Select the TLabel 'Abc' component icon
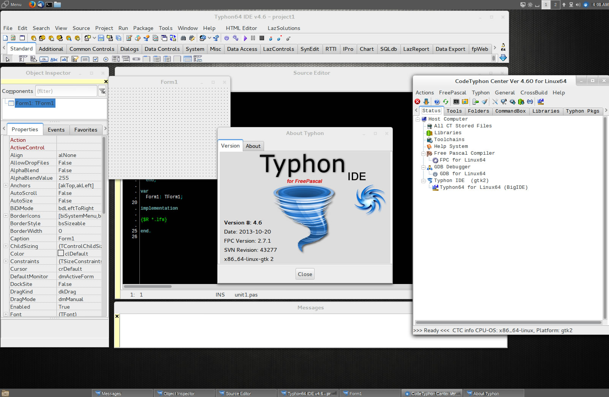Screen dimensions: 609x397 pyautogui.click(x=54, y=59)
